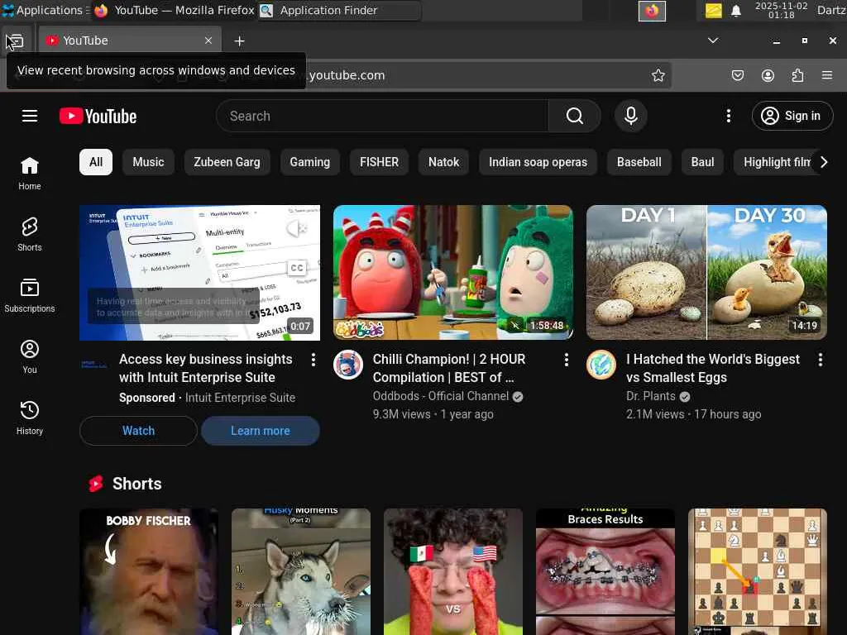
Task: Toggle closed captions on Intuit ad thumbnail
Action: pos(297,268)
